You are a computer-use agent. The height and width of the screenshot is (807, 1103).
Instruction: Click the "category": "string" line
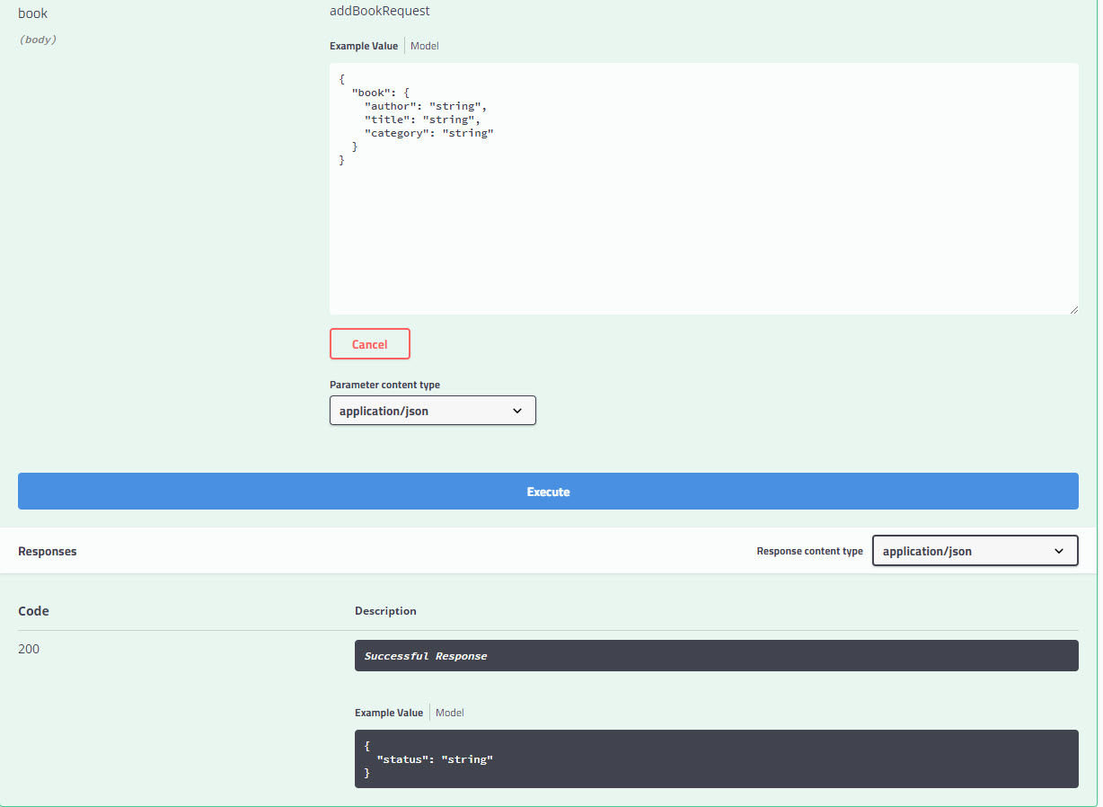coord(429,133)
